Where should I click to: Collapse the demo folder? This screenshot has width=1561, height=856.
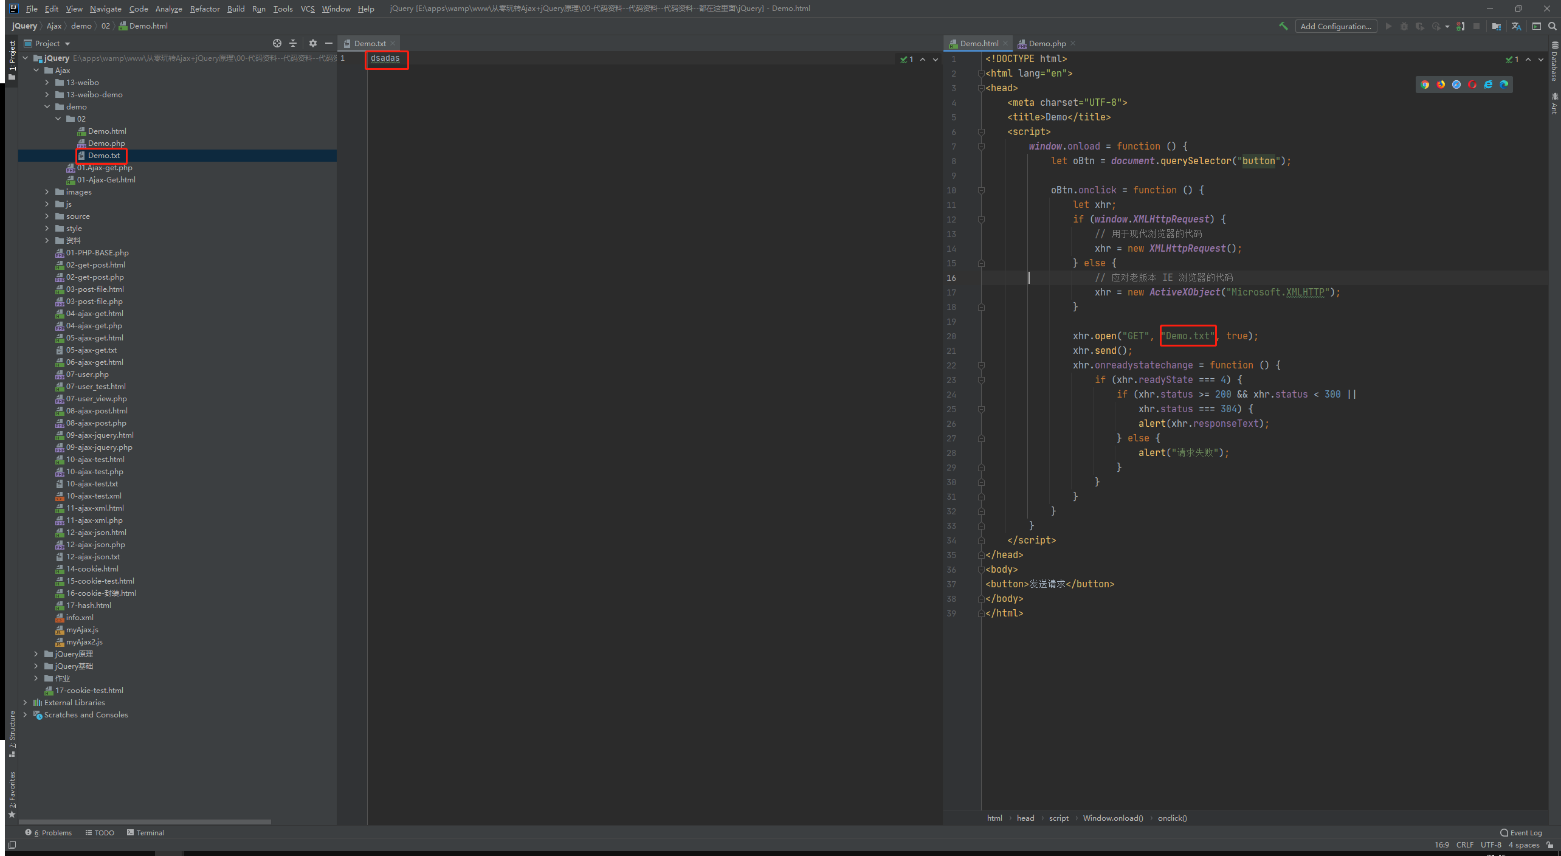[x=47, y=107]
